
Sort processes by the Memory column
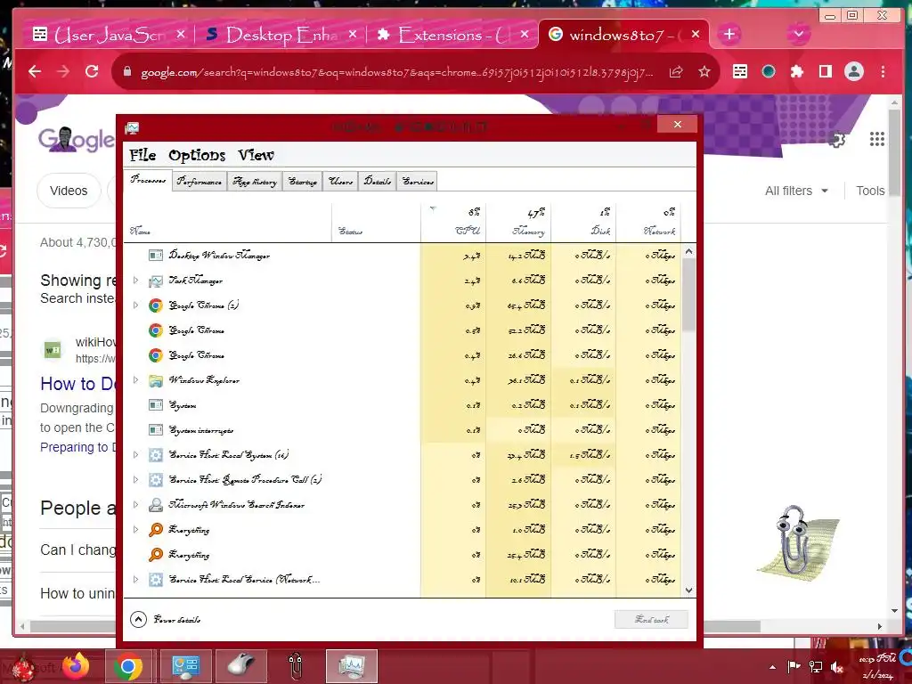click(x=518, y=222)
